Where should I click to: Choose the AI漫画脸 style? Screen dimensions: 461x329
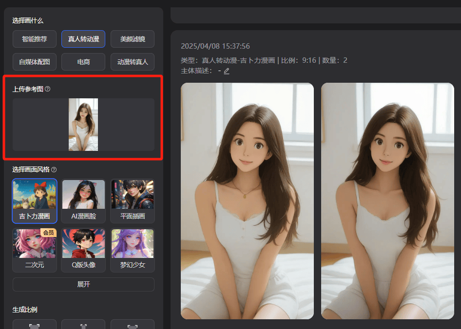coord(83,201)
